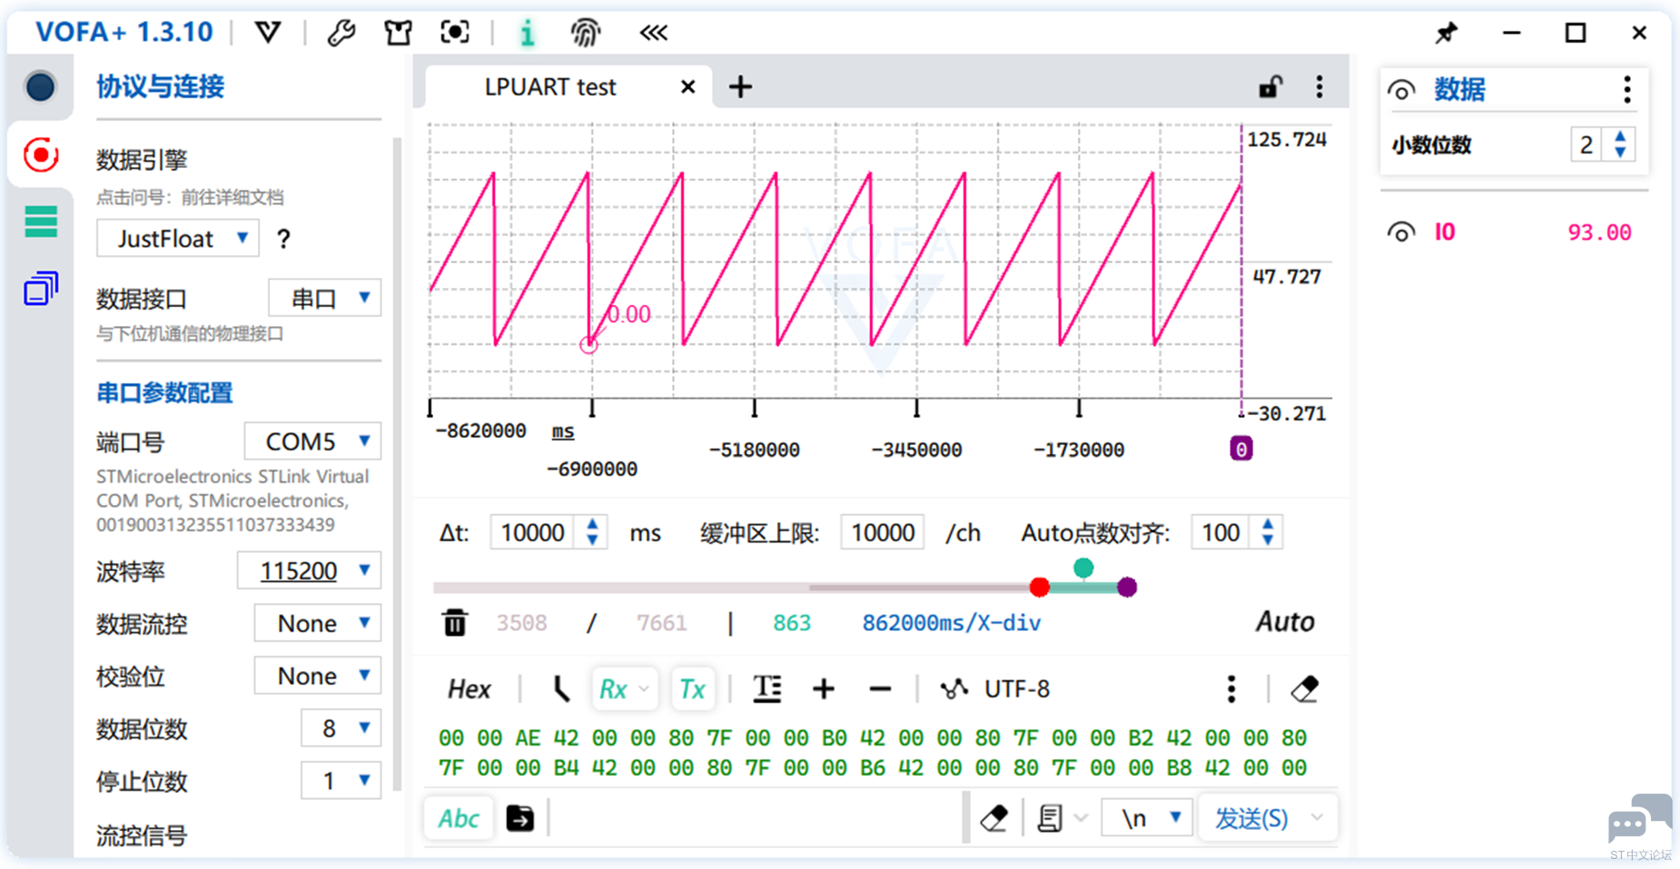The image size is (1680, 869).
Task: Increase font size with plus icon
Action: click(824, 689)
